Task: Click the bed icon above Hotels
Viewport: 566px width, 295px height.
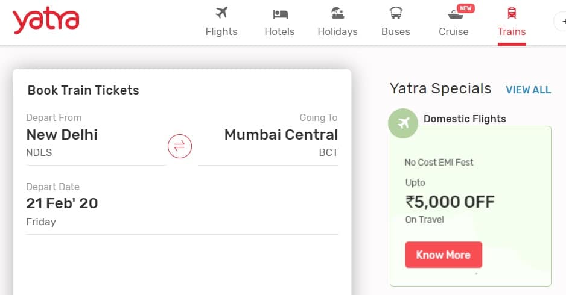Action: pos(280,14)
